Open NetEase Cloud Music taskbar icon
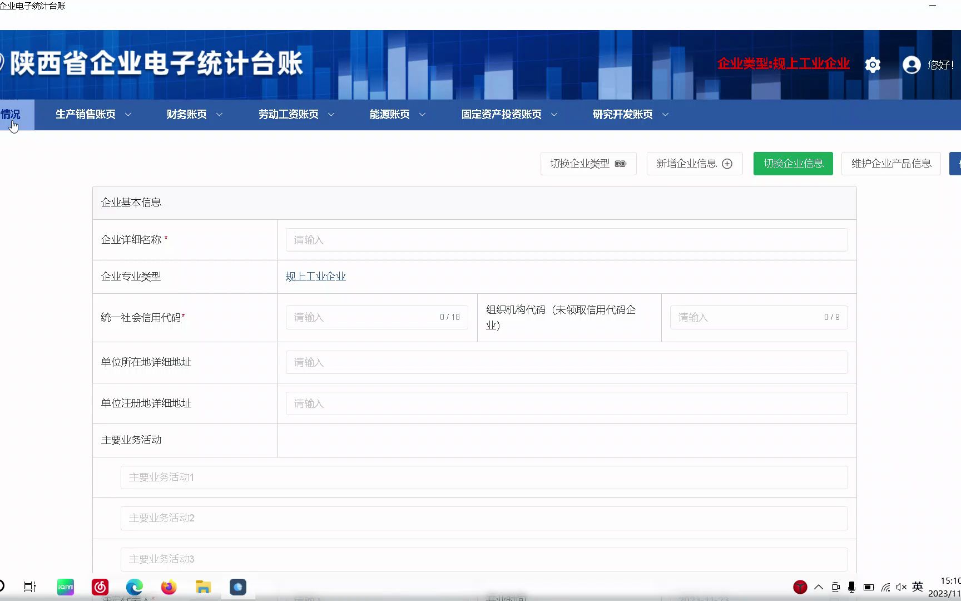The width and height of the screenshot is (961, 601). click(100, 587)
